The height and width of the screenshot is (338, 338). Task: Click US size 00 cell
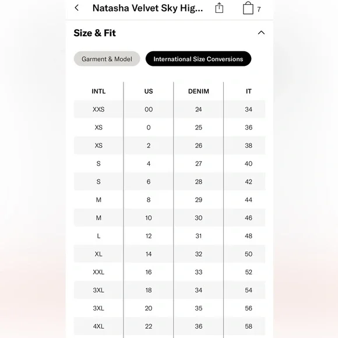(149, 110)
